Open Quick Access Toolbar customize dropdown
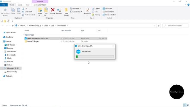Viewport: 190px width, 107px height. tap(12, 21)
